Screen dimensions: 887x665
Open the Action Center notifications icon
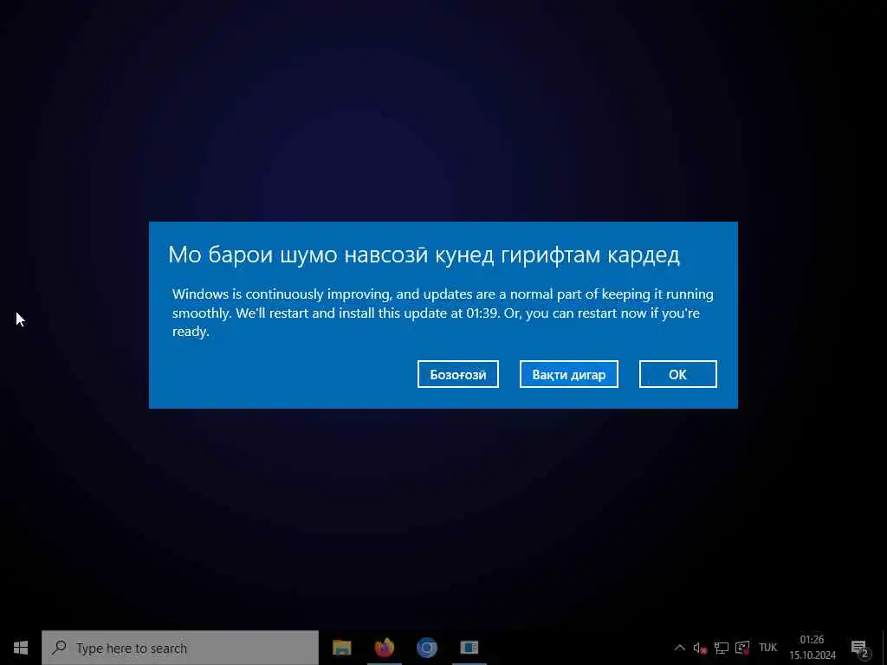coord(860,648)
